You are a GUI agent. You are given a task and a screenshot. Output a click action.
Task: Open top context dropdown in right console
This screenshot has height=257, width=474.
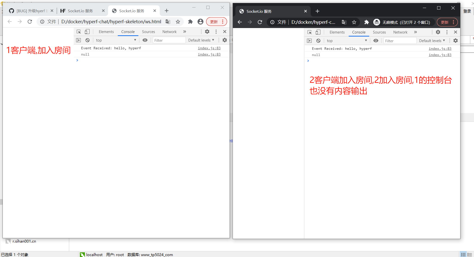(x=347, y=41)
